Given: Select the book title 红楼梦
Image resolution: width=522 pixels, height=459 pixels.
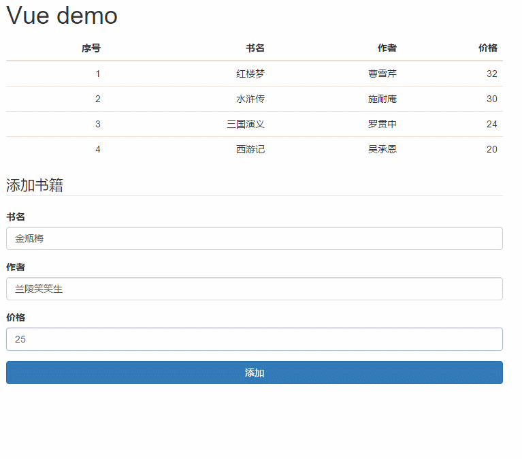Looking at the screenshot, I should click(250, 74).
